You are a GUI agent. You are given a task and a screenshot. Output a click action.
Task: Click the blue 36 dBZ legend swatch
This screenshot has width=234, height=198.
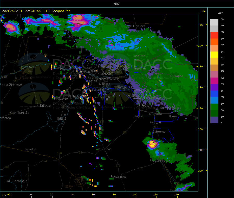(x=214, y=94)
